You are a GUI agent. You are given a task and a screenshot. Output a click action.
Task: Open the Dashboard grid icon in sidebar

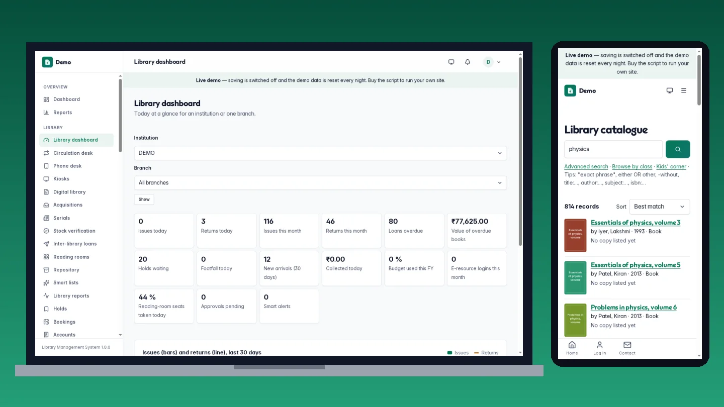click(46, 99)
